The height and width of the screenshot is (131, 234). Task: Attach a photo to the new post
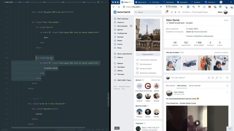209,78
